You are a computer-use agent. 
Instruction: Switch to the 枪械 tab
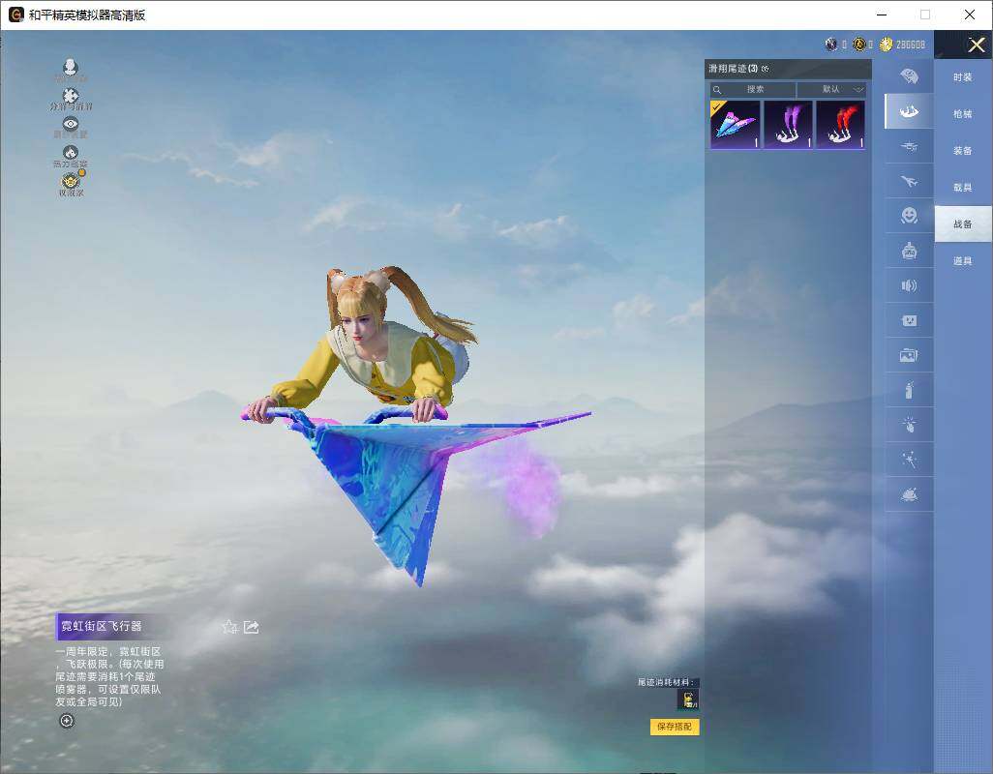point(963,114)
